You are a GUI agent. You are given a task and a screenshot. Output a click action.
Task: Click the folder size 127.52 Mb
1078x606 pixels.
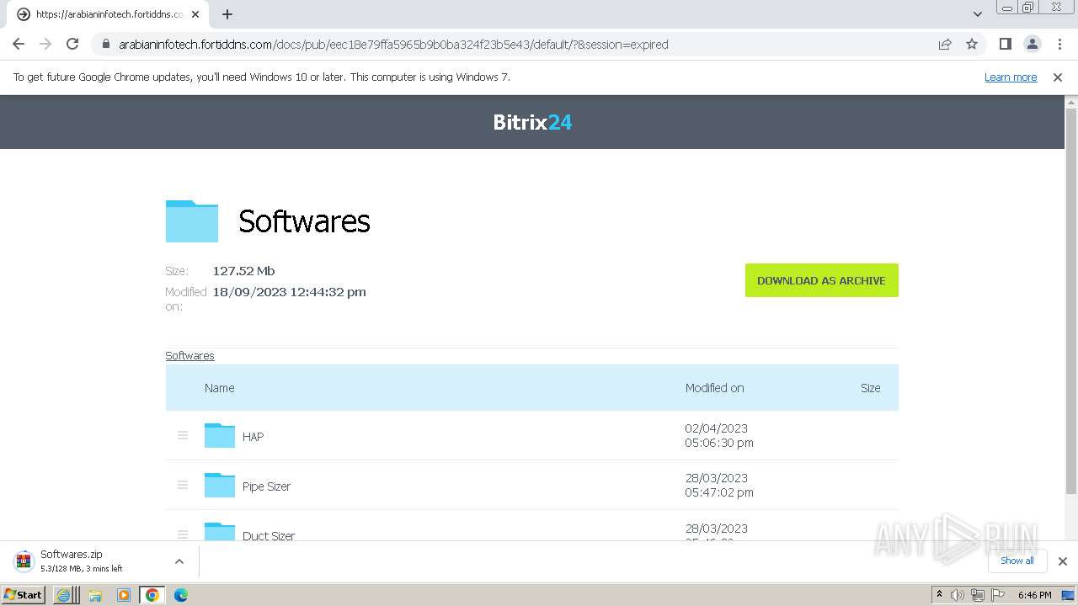pos(243,271)
